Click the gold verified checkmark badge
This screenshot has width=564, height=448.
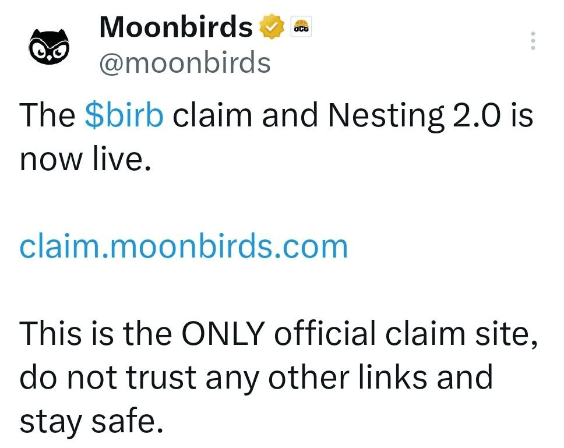[x=270, y=27]
